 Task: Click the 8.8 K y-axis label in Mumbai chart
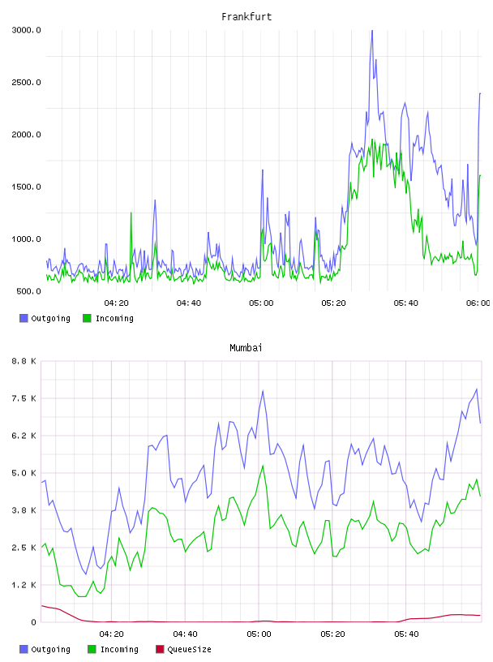[24, 361]
